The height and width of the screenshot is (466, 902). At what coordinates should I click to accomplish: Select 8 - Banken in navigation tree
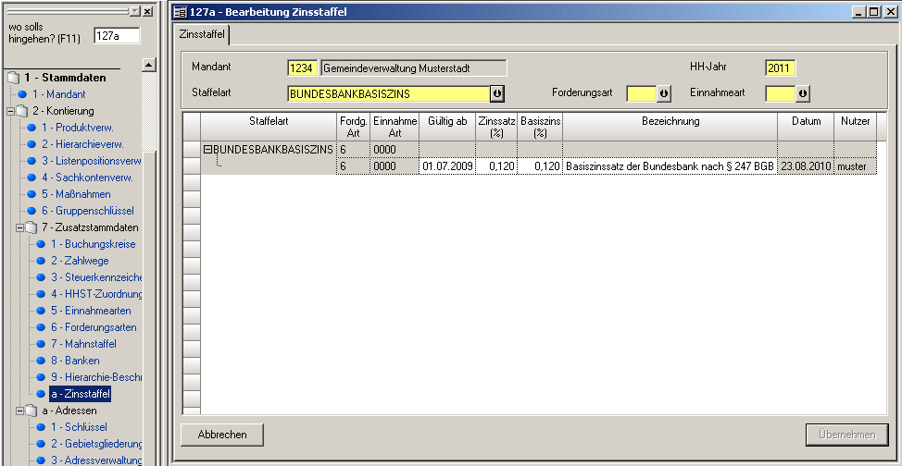click(75, 361)
